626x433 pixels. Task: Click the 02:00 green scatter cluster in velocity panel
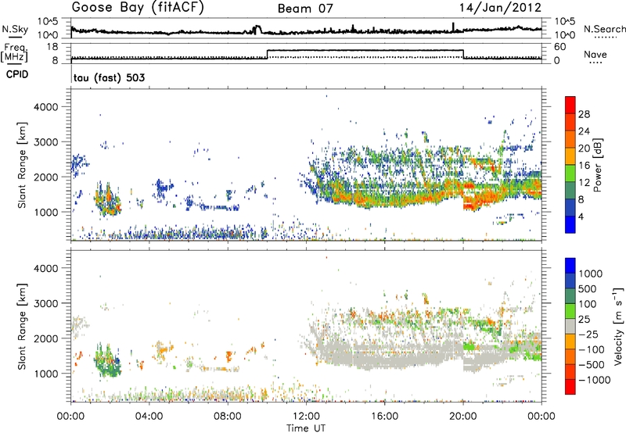point(107,360)
